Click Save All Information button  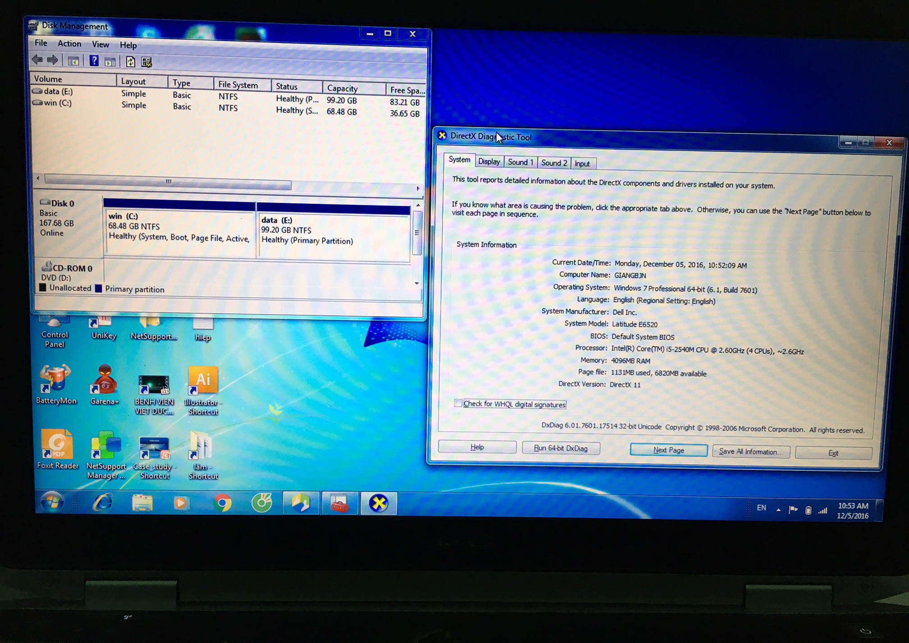[x=751, y=451]
